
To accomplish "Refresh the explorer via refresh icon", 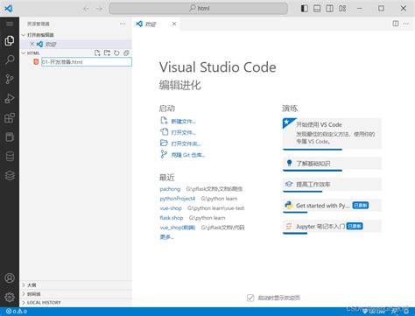I will [x=116, y=53].
